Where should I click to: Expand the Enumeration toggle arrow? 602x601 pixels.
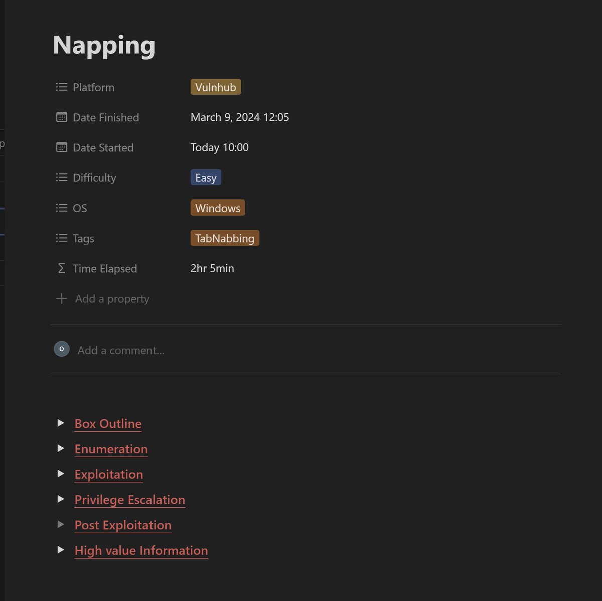61,448
